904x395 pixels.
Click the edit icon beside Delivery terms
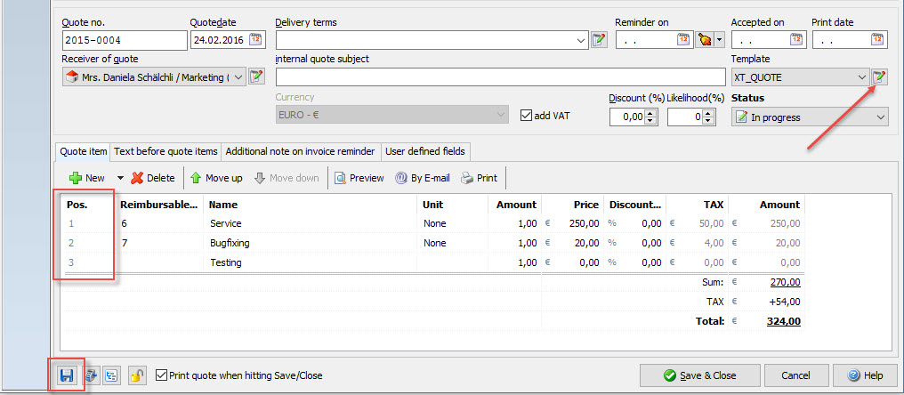(x=600, y=40)
